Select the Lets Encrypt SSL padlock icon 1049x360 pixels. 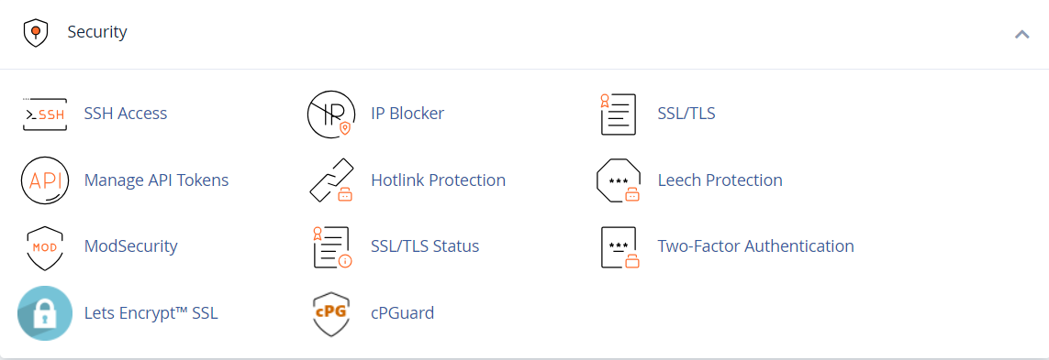click(45, 313)
